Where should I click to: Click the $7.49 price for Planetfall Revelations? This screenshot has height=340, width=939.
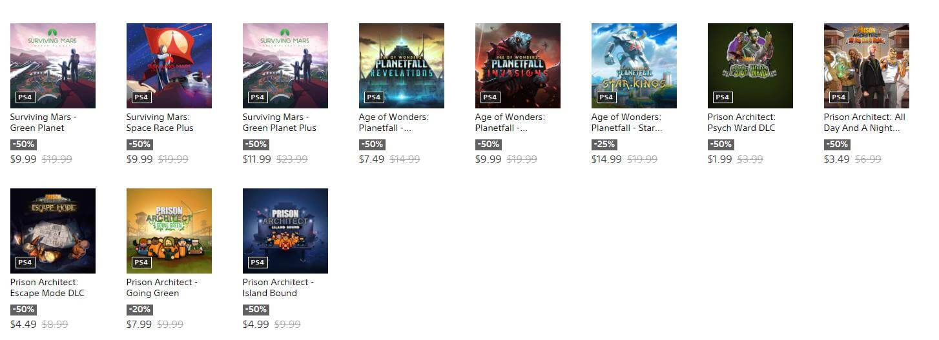click(x=371, y=159)
